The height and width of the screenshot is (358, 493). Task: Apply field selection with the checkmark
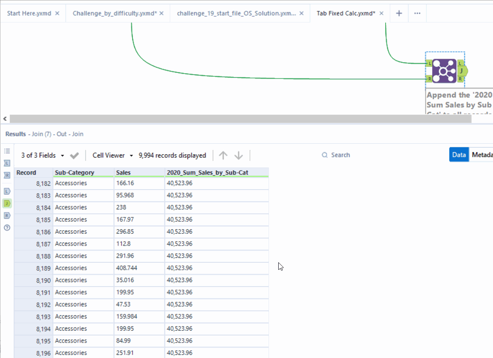[74, 155]
